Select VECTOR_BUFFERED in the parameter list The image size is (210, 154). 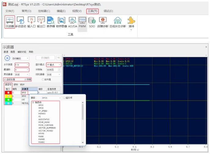(x=47, y=128)
